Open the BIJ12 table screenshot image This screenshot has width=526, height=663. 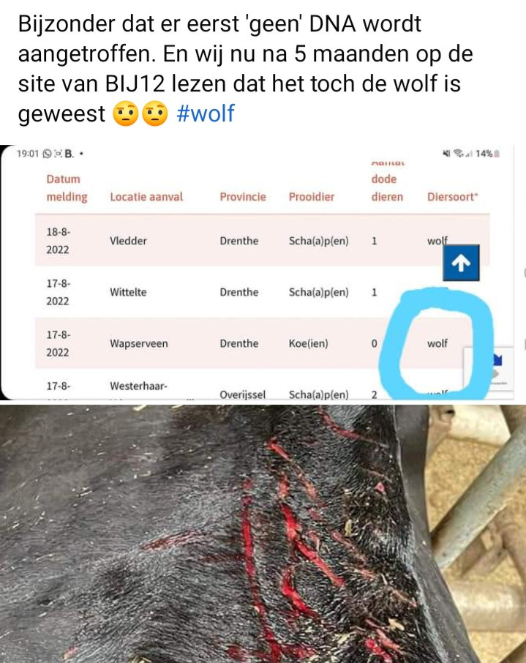coord(257,272)
